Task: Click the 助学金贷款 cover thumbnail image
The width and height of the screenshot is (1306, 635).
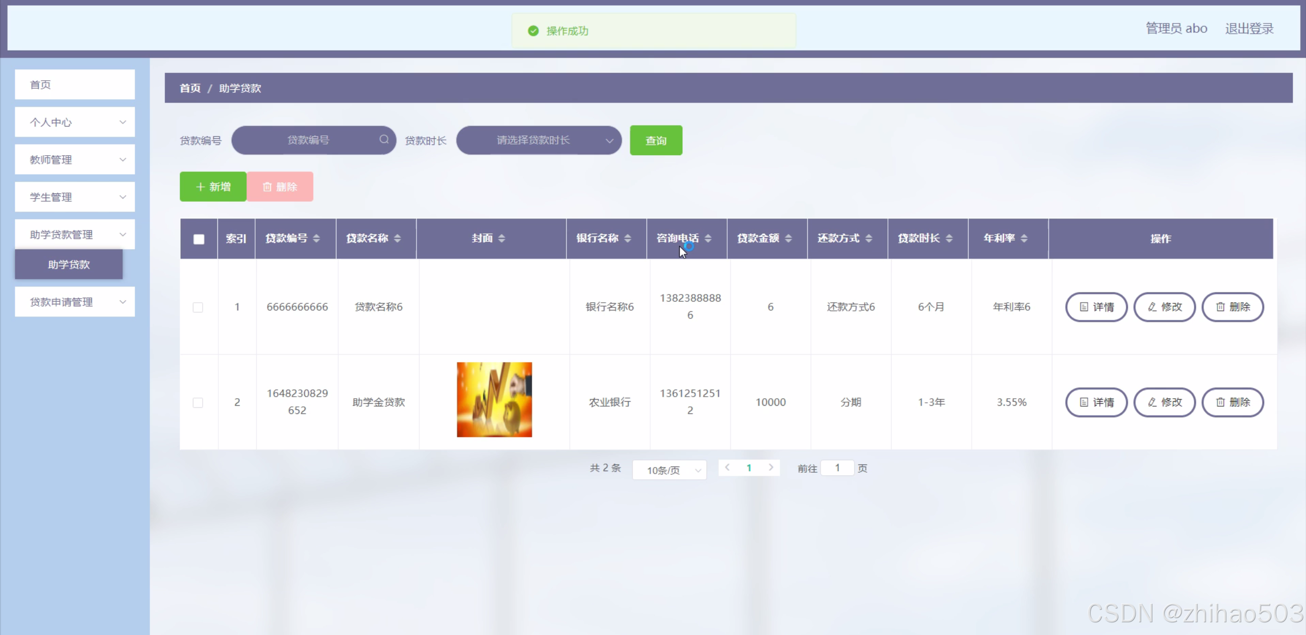Action: (494, 400)
